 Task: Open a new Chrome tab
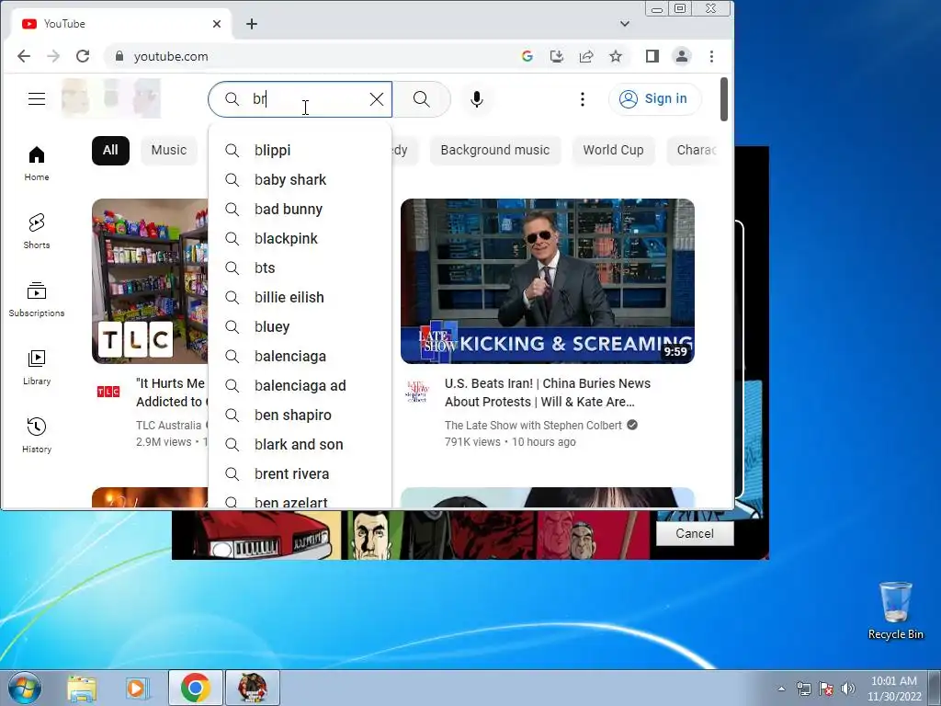tap(252, 24)
